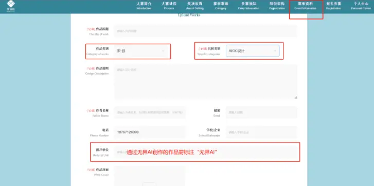Click inside the Design Description text area

pos(206,81)
